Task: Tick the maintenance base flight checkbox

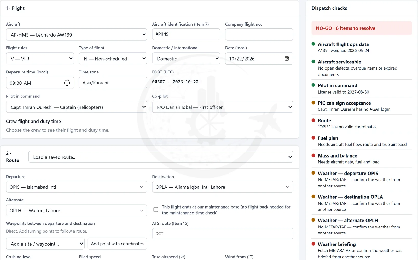Action: coord(156,210)
